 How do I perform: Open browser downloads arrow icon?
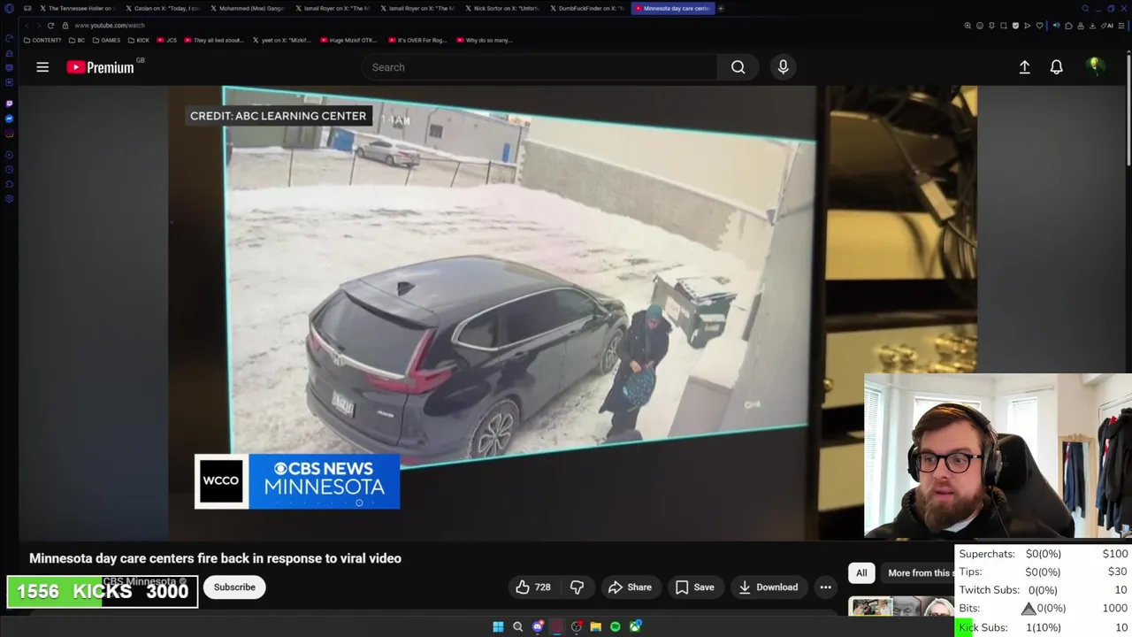[x=1092, y=26]
